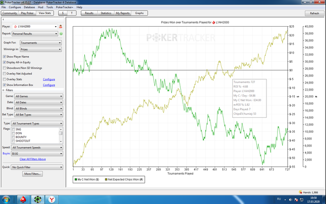This screenshot has height=204, width=326.
Task: Toggle Display All-in Equity checkbox
Action: 4,62
